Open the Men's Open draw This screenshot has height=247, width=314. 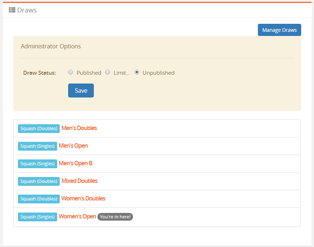(x=73, y=145)
